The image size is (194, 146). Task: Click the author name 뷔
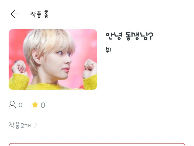(109, 50)
